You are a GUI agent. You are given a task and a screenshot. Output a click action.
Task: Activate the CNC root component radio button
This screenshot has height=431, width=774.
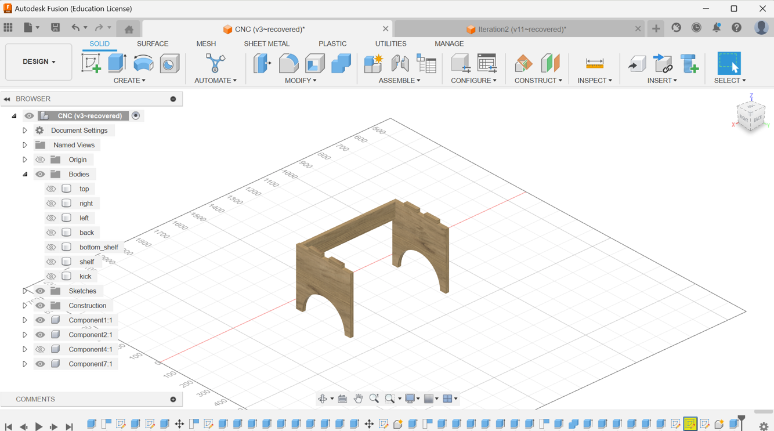click(136, 115)
